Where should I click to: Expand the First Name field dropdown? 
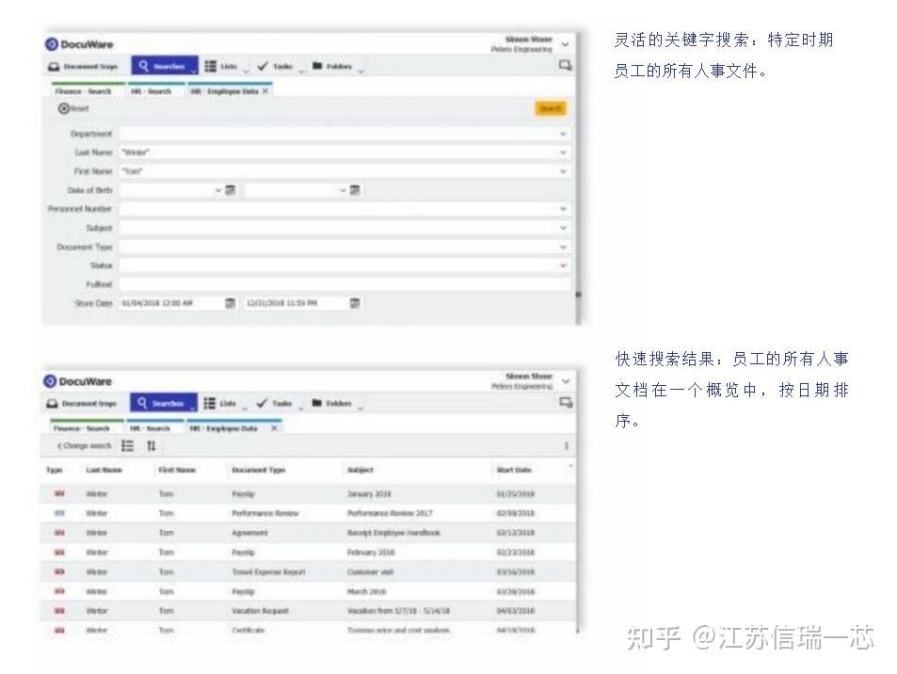coord(563,171)
